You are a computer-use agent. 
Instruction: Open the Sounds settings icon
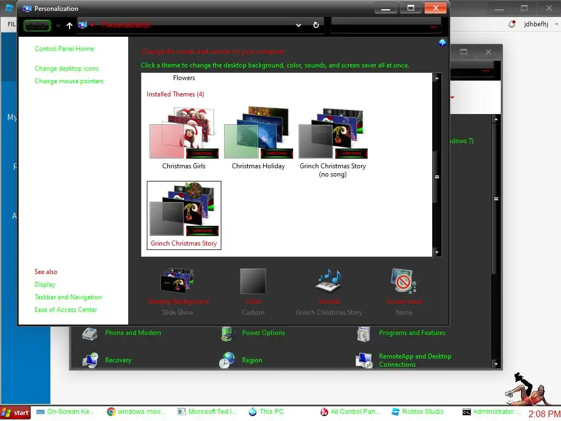tap(329, 281)
